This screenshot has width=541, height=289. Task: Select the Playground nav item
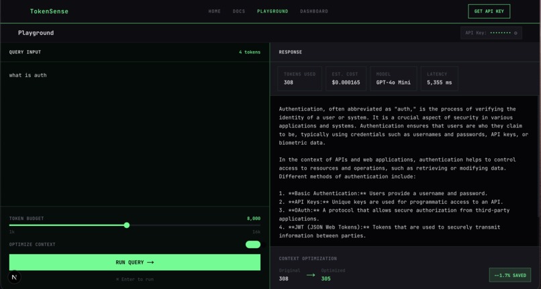point(273,11)
